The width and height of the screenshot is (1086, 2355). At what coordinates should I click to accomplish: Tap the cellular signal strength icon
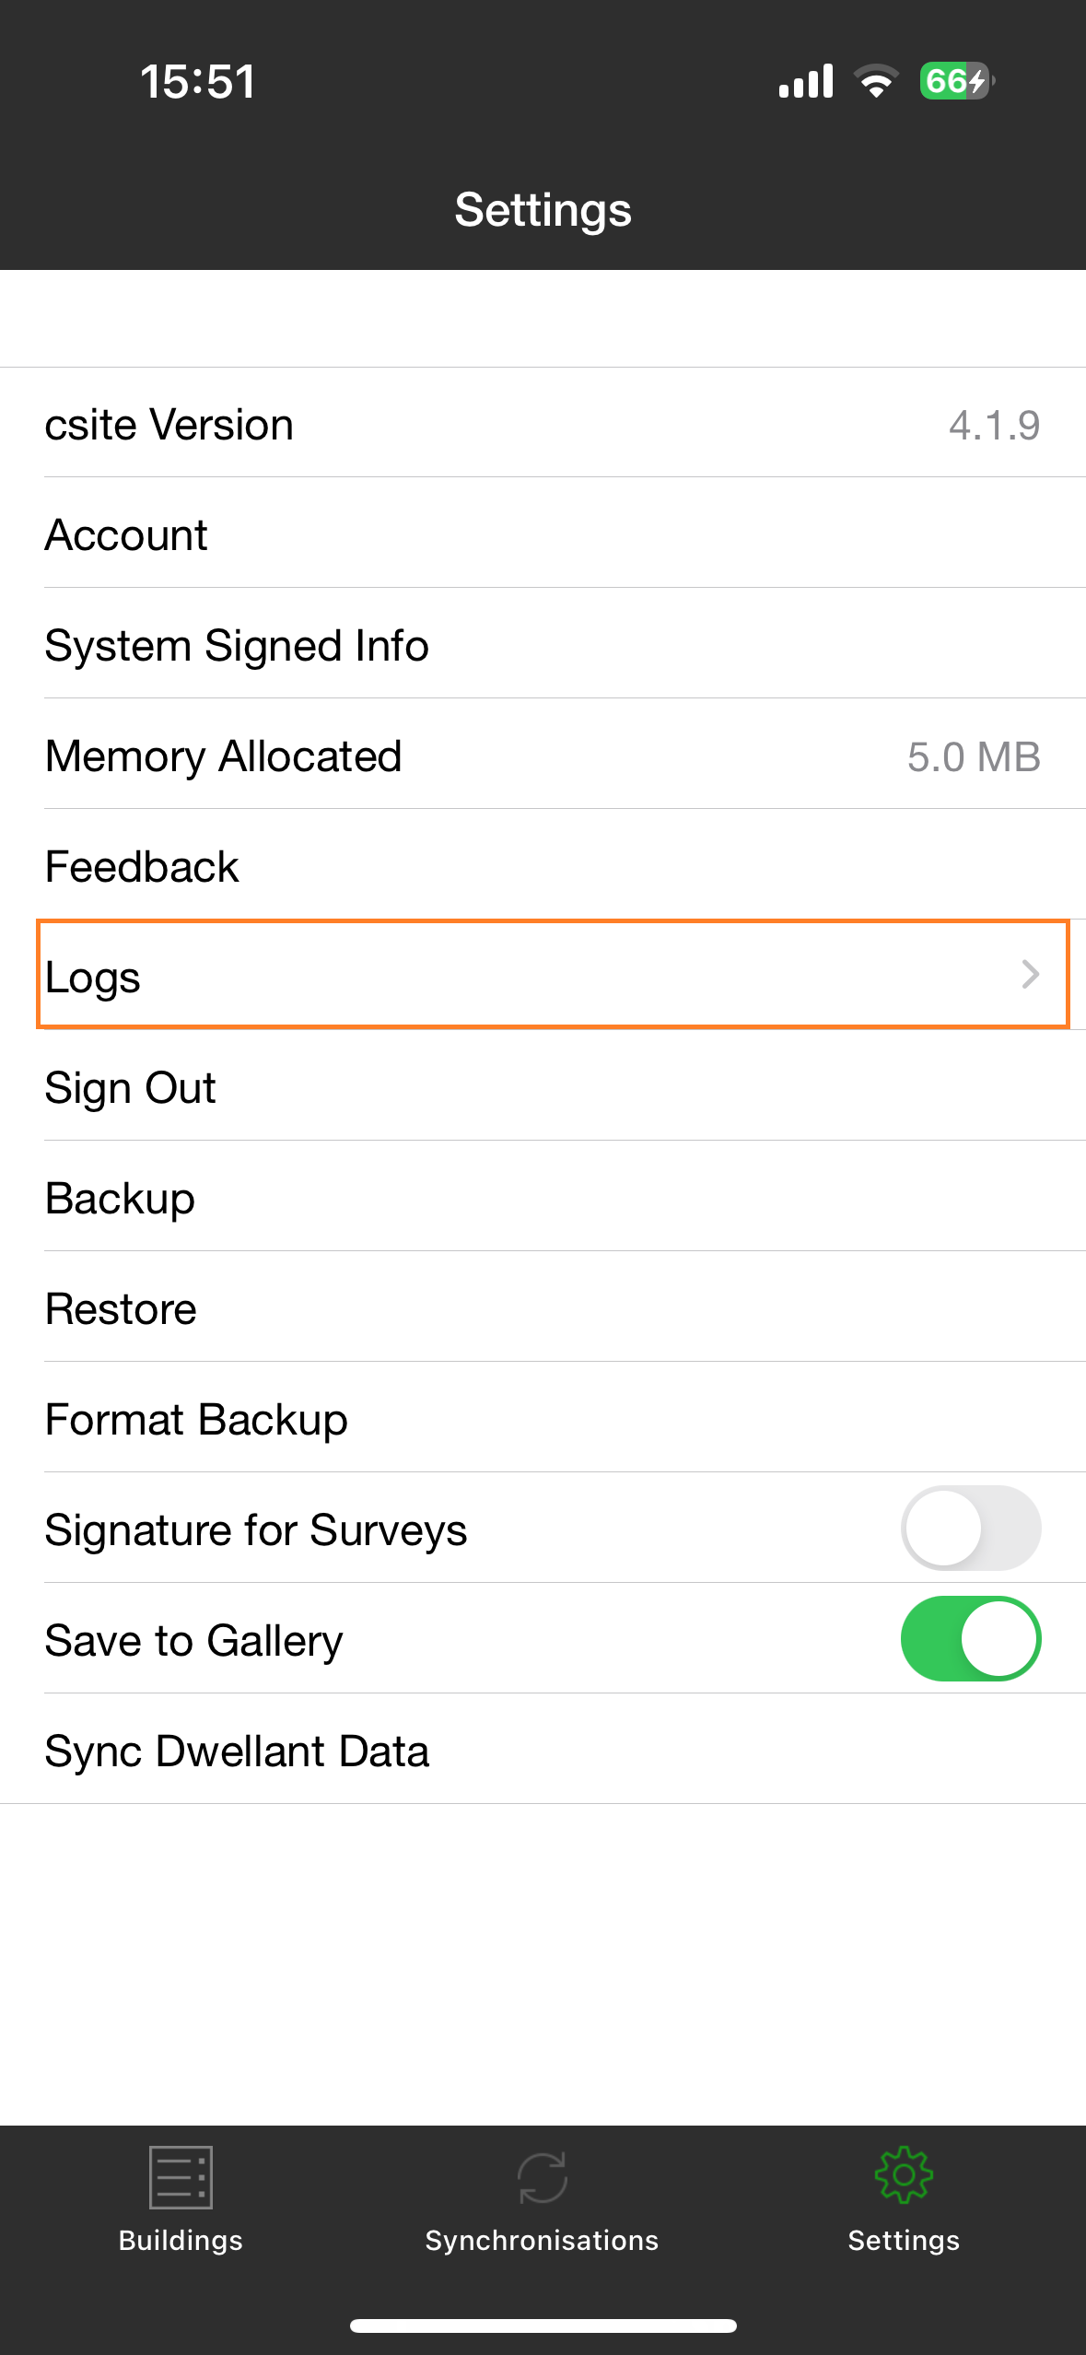tap(806, 81)
